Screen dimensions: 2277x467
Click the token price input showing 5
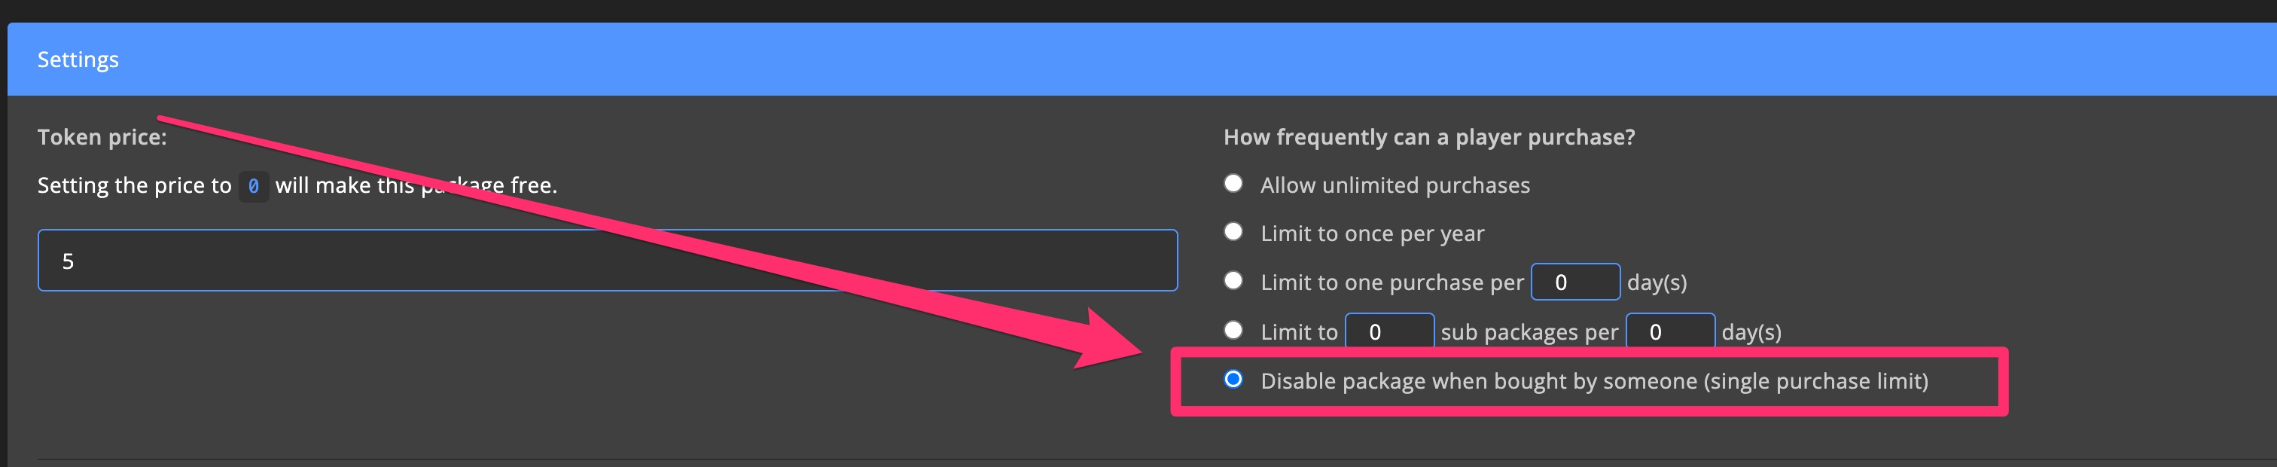click(606, 259)
